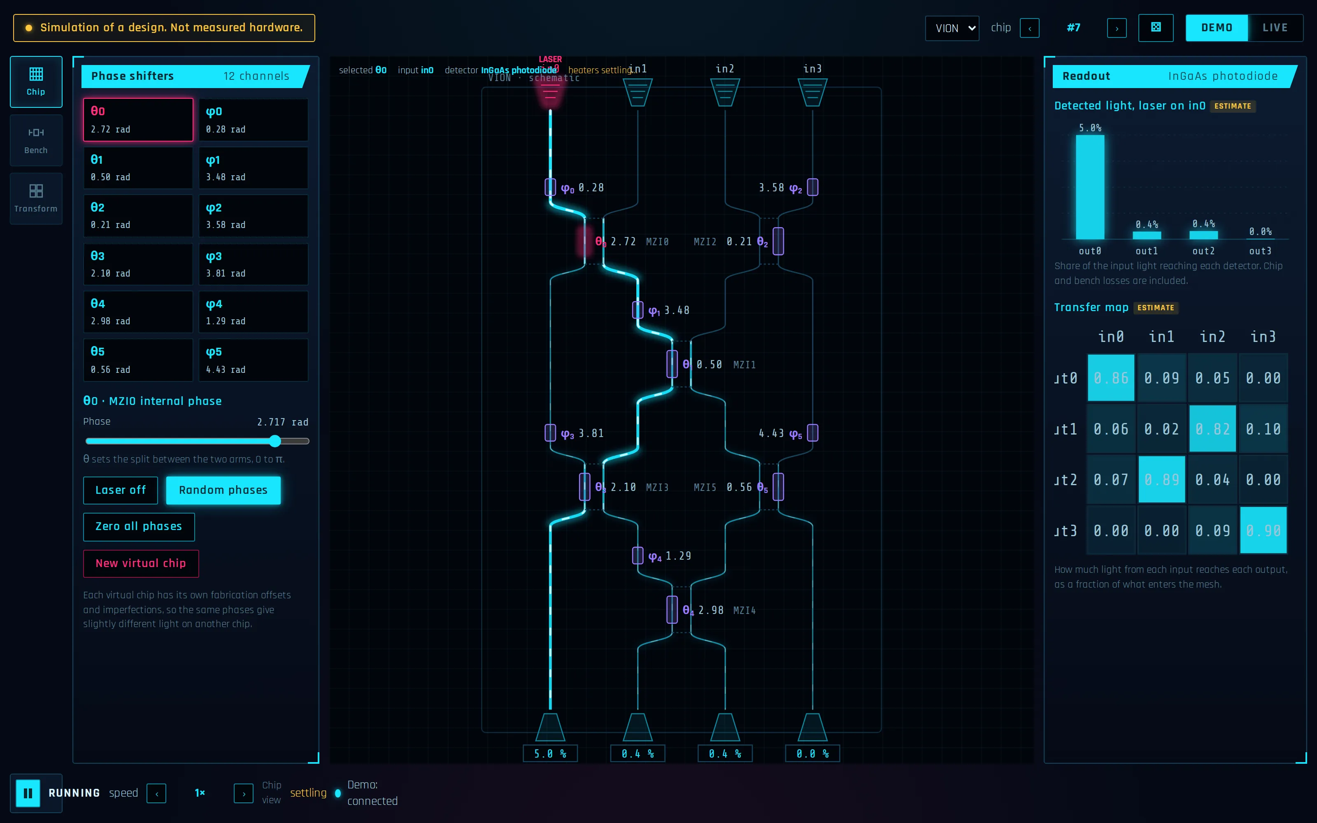
Task: Click Random phases button
Action: [x=223, y=491]
